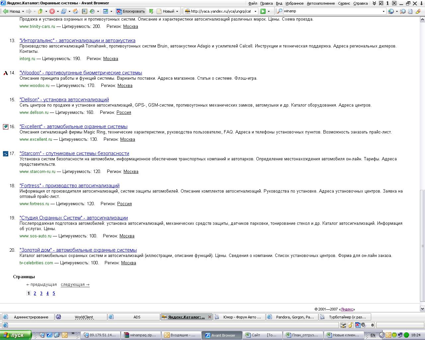Click the web search globe icon
The width and height of the screenshot is (425, 340).
coord(391,11)
